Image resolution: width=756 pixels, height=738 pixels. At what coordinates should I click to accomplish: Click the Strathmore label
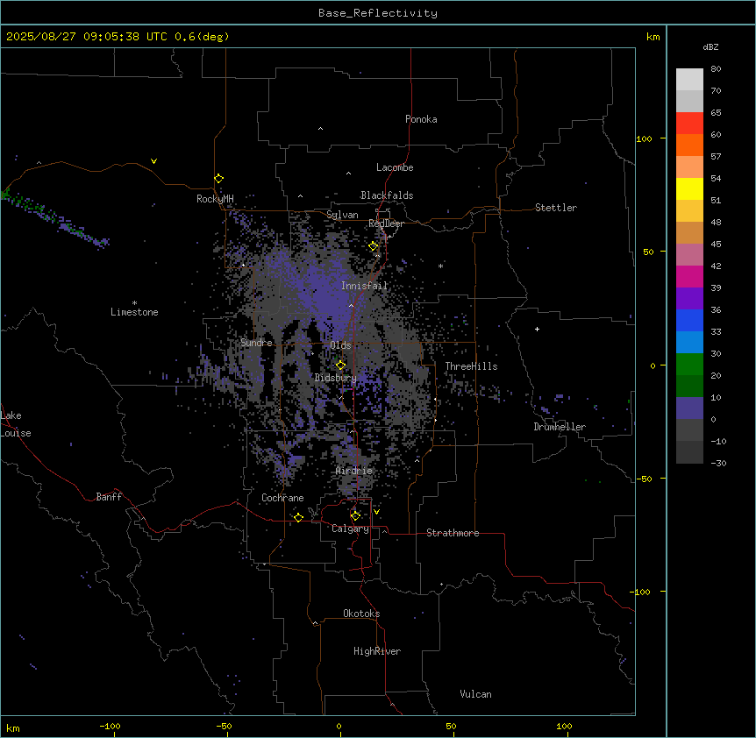[453, 533]
